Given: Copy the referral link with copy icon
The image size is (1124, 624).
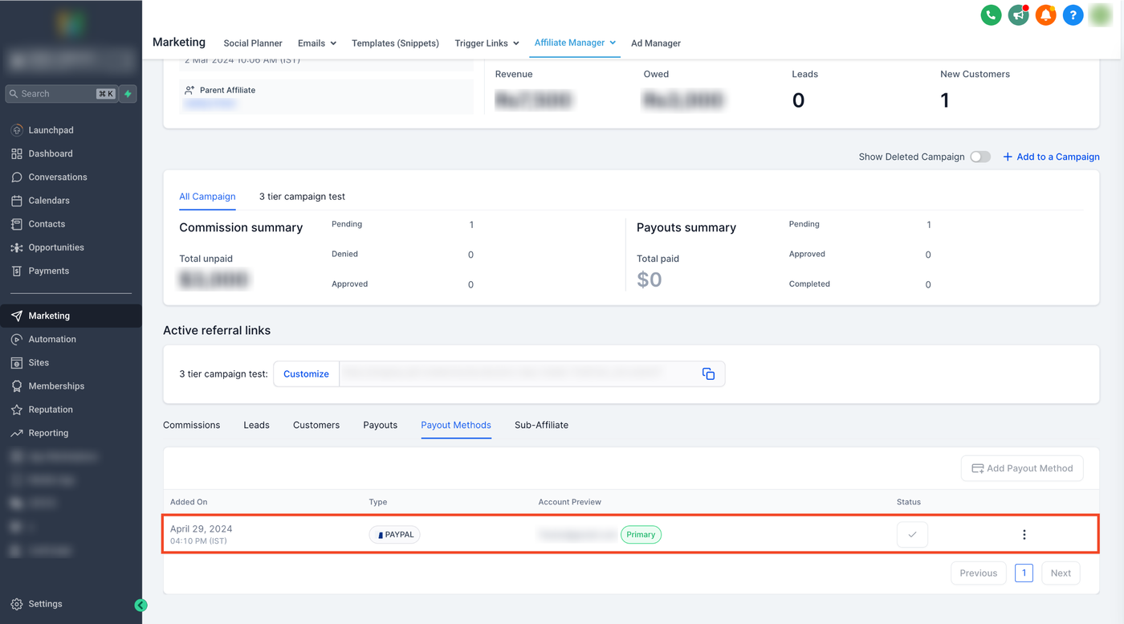Looking at the screenshot, I should (708, 373).
